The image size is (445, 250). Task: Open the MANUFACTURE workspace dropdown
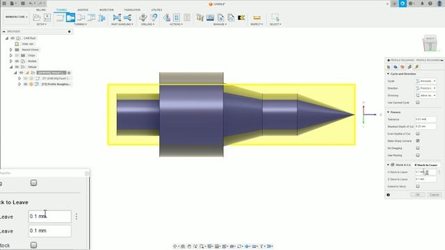16,17
